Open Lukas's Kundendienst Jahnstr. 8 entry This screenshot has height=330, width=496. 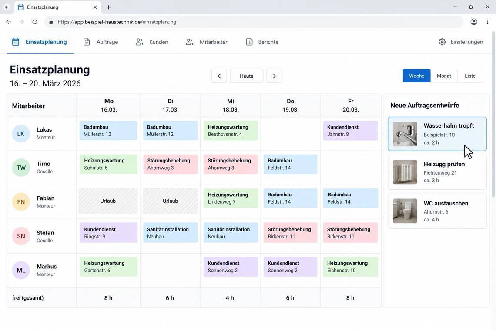(351, 130)
